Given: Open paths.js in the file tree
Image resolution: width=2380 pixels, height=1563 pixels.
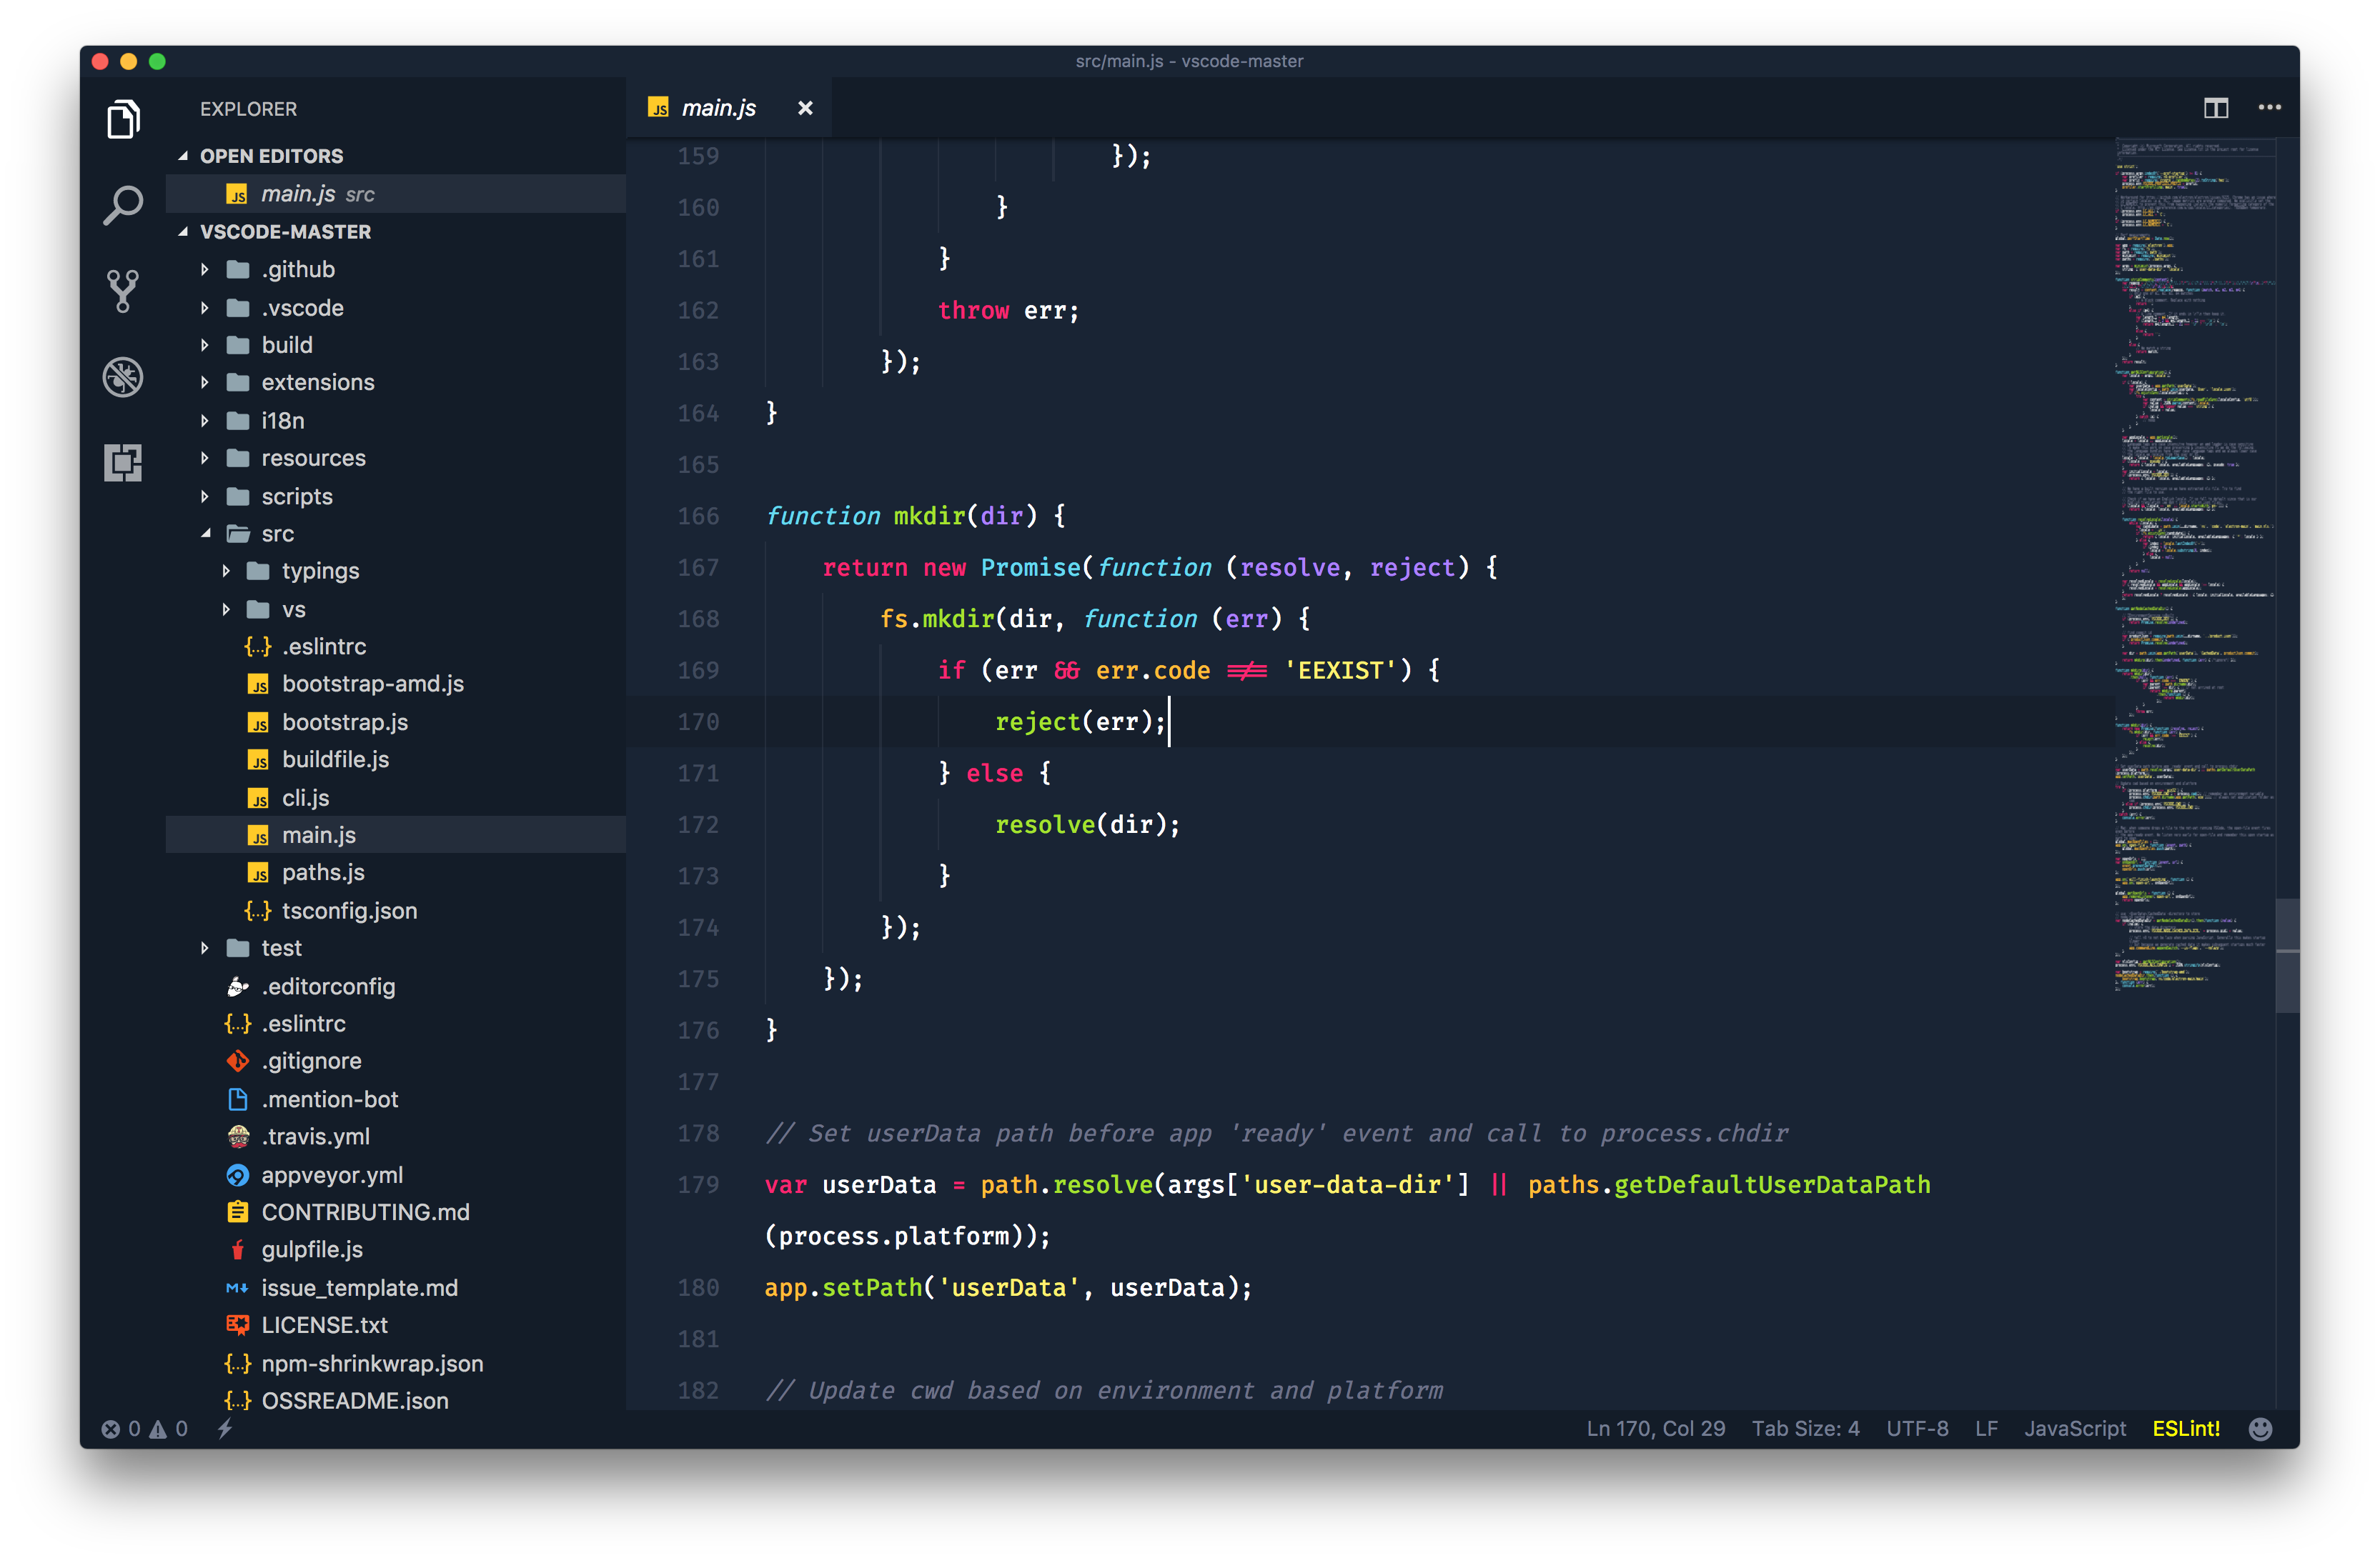Looking at the screenshot, I should pyautogui.click(x=323, y=872).
